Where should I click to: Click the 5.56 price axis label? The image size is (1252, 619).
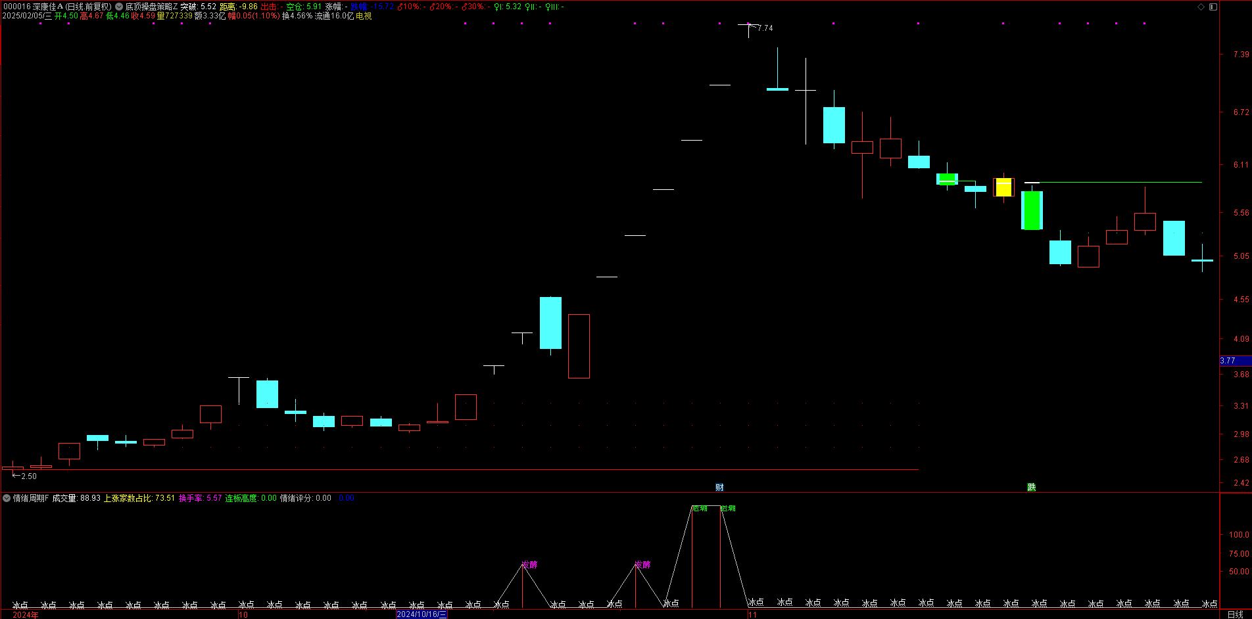click(x=1241, y=213)
